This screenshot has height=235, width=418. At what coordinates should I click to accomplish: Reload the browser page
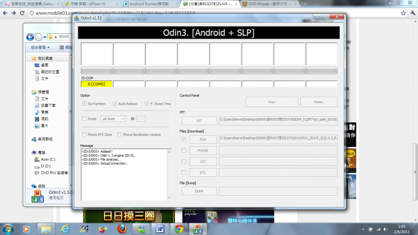(22, 13)
